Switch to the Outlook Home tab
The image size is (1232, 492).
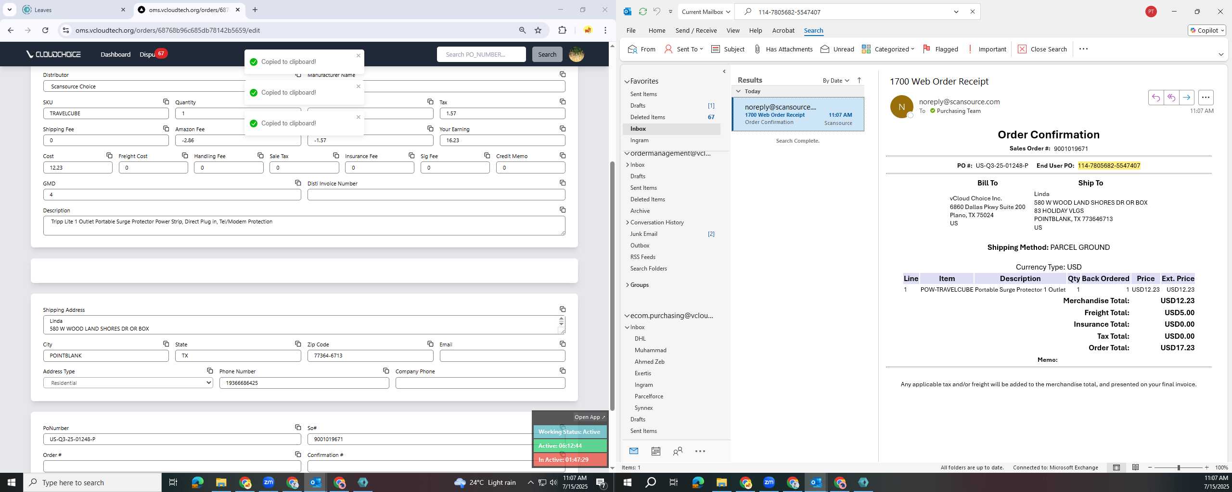tap(657, 30)
